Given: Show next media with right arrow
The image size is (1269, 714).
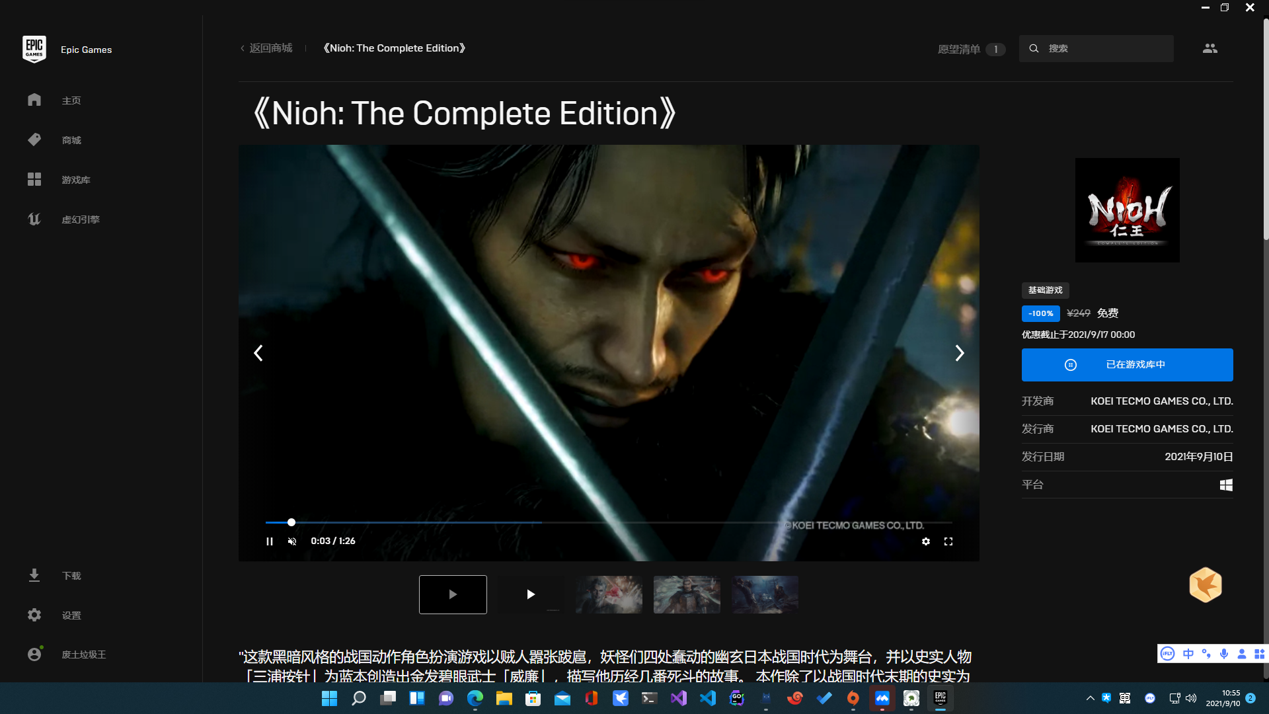Looking at the screenshot, I should 960,353.
